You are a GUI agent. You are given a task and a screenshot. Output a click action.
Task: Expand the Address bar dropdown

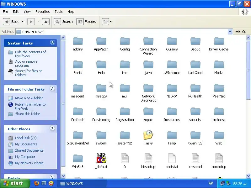click(230, 32)
